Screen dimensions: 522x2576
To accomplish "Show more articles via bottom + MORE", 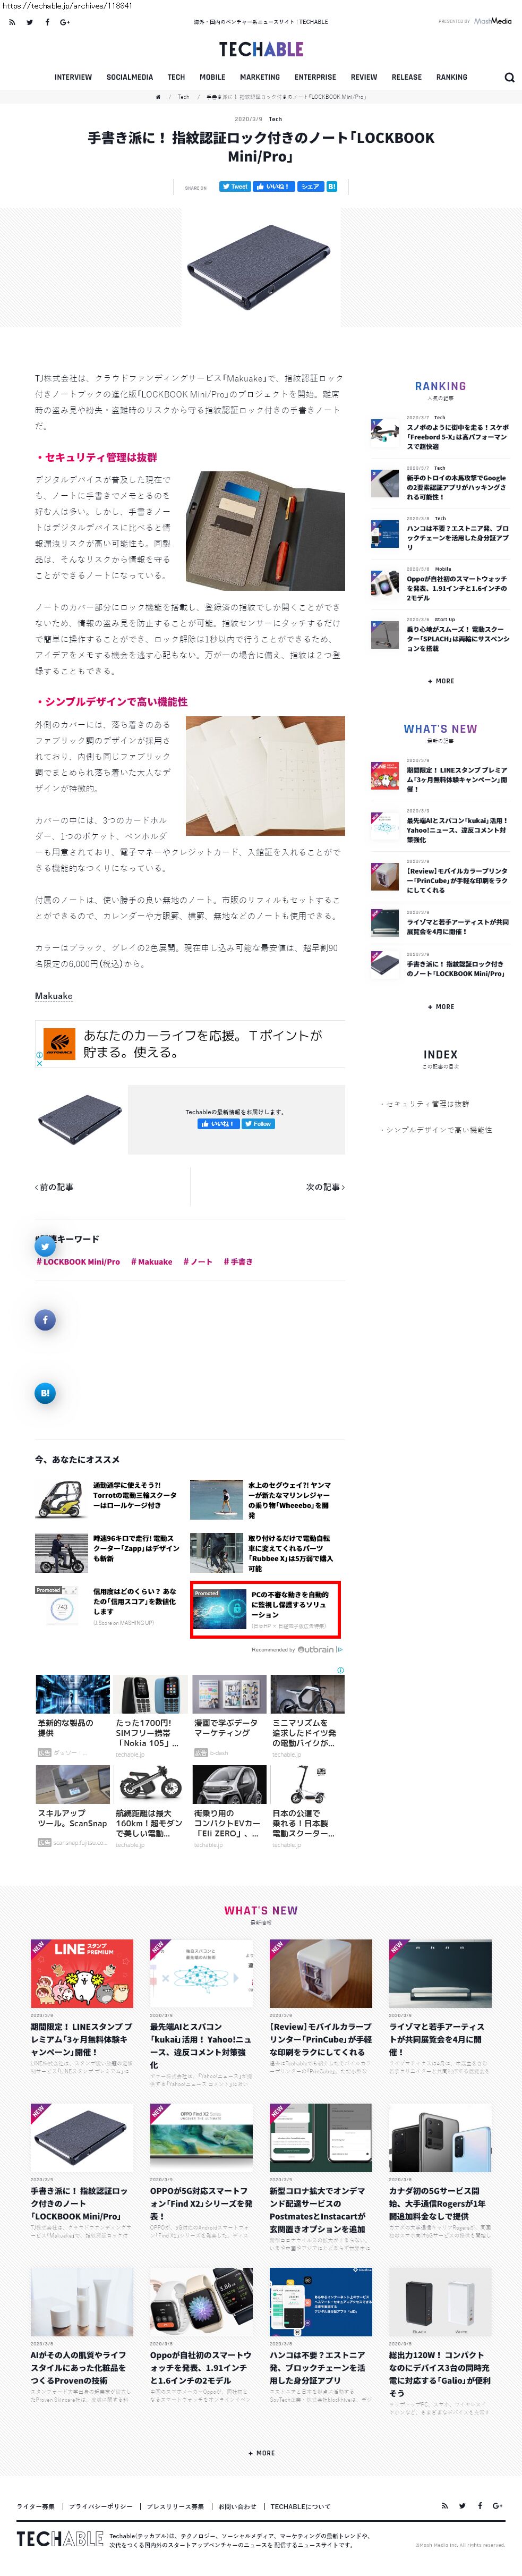I will [261, 2452].
